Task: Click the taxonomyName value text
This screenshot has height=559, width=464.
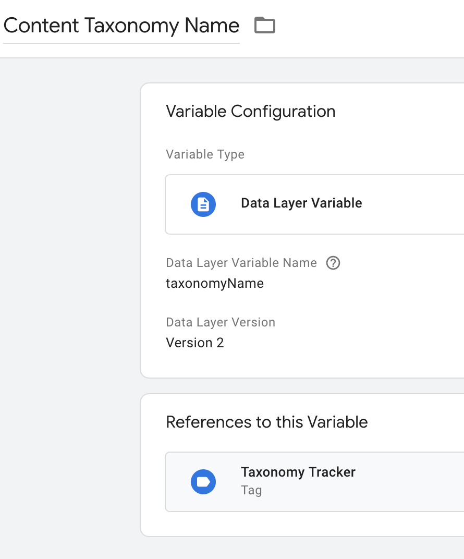Action: 214,284
